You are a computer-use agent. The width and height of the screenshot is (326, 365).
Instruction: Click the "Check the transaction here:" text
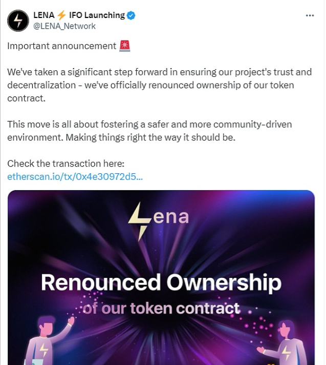(x=66, y=164)
